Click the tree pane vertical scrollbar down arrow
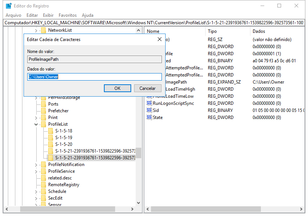The width and height of the screenshot is (308, 216). click(139, 203)
